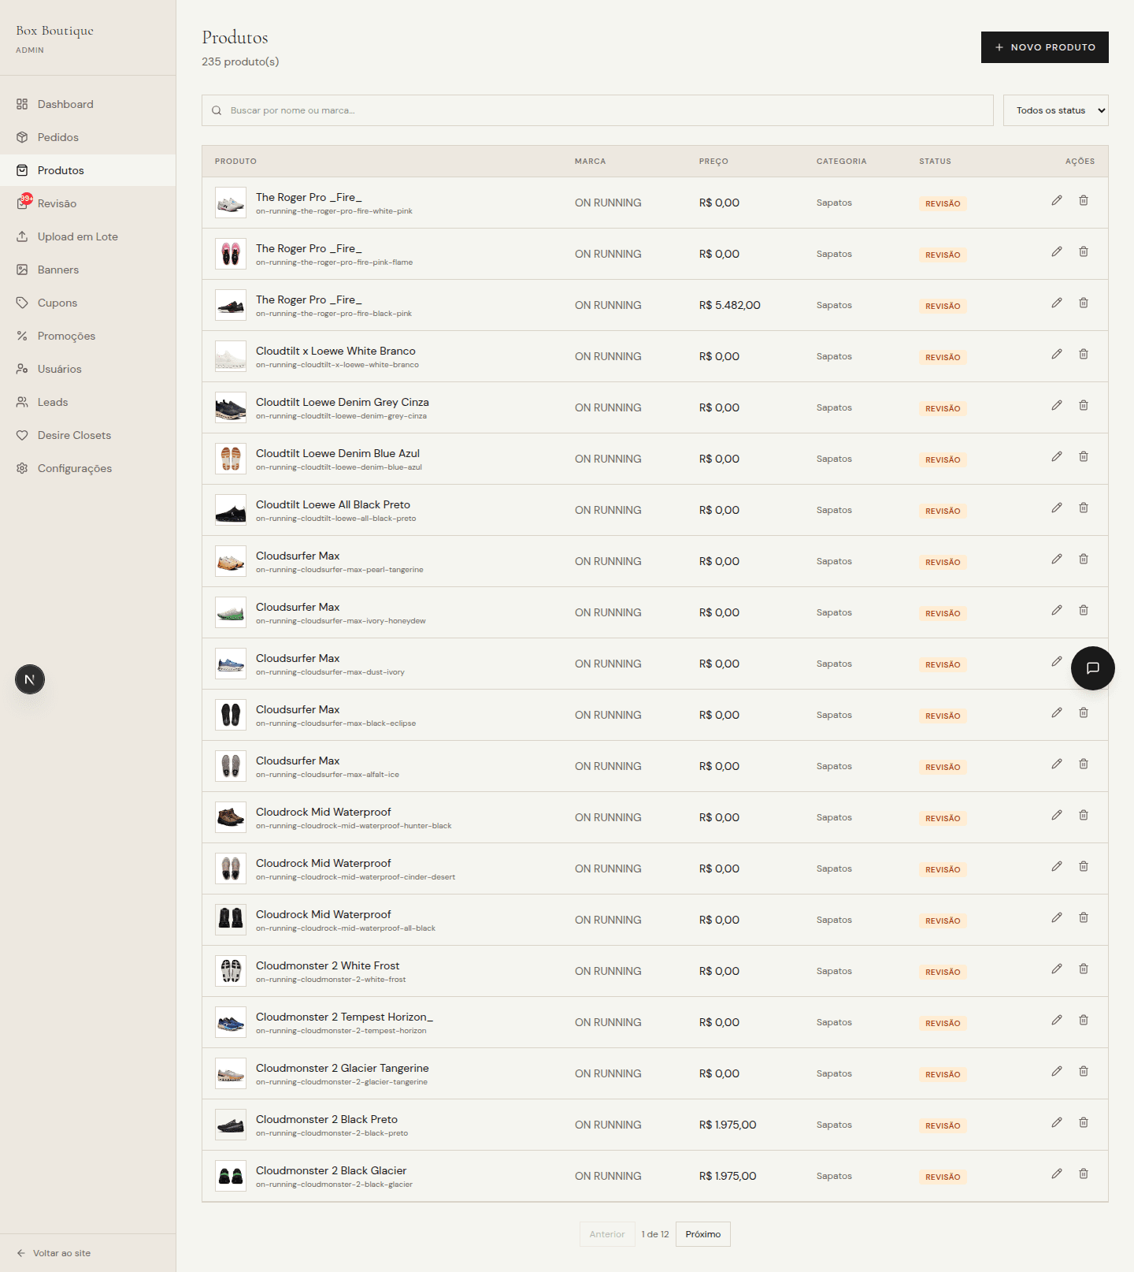Delete Cloudtilt Loewe All Black Preto

coord(1084,508)
